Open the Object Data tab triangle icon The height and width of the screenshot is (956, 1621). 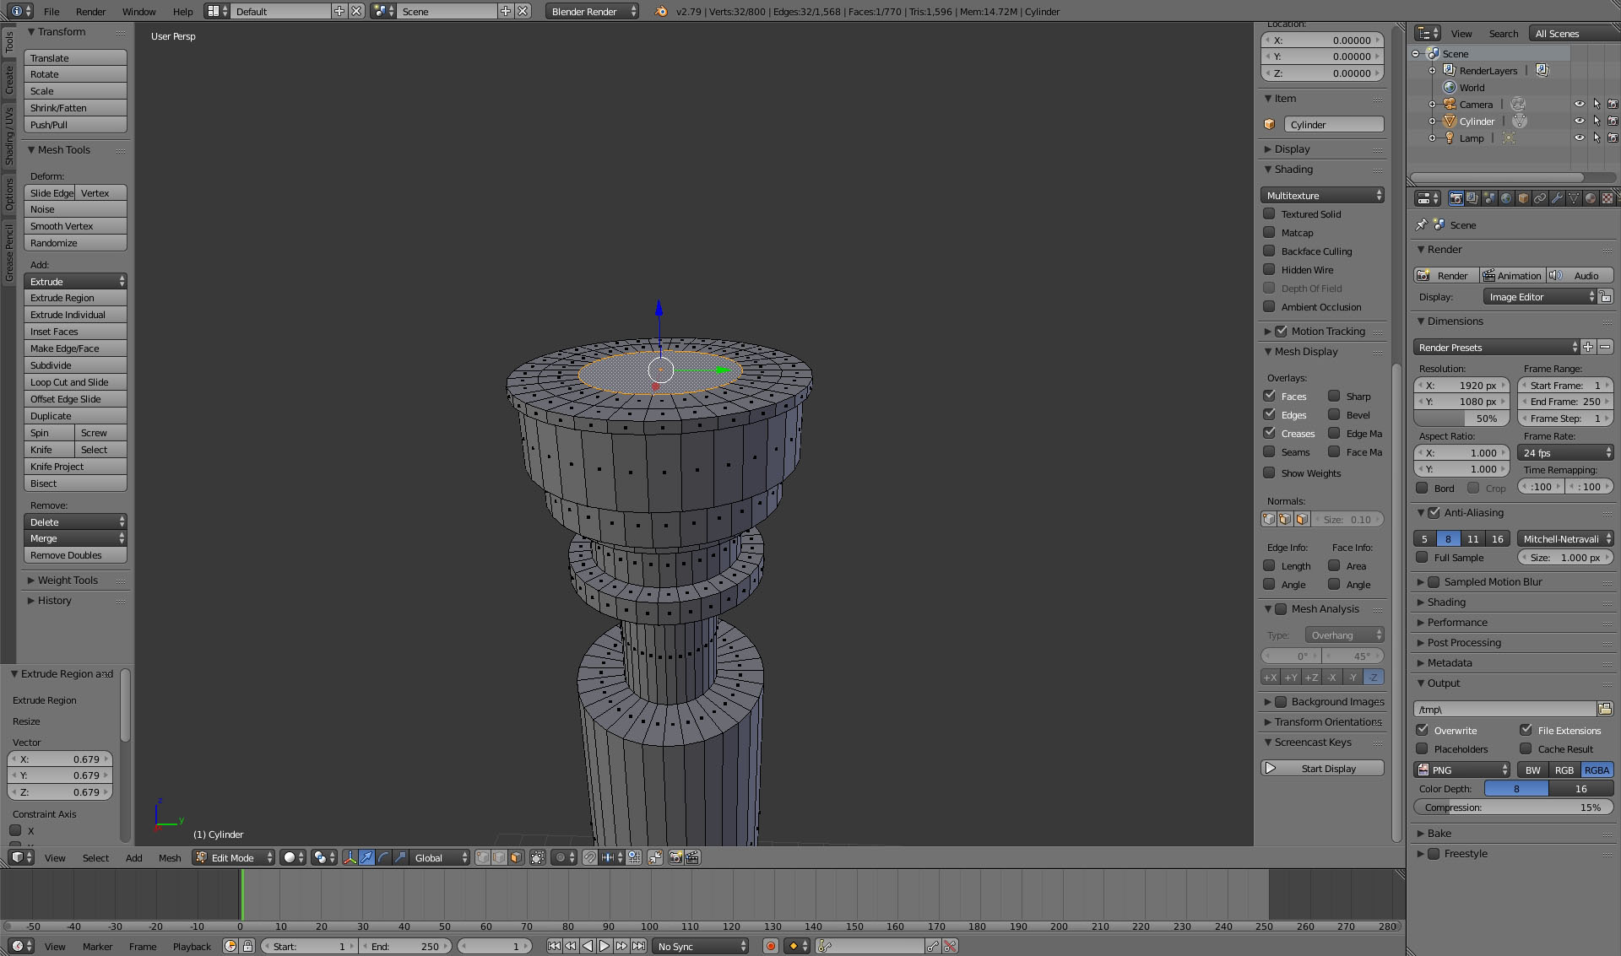click(1574, 198)
